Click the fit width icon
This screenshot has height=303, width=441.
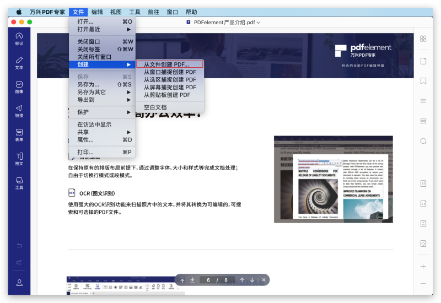423,203
